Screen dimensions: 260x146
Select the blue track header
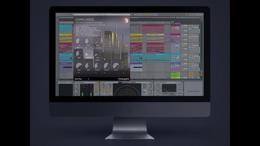(x=175, y=44)
